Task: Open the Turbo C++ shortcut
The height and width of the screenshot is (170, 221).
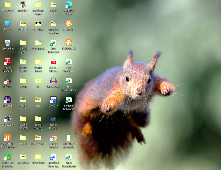Action: tap(23, 5)
